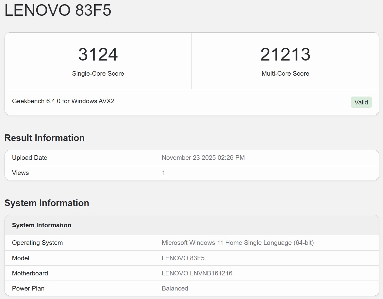The width and height of the screenshot is (383, 299).
Task: Select the multi-core score number 21213
Action: coord(285,54)
